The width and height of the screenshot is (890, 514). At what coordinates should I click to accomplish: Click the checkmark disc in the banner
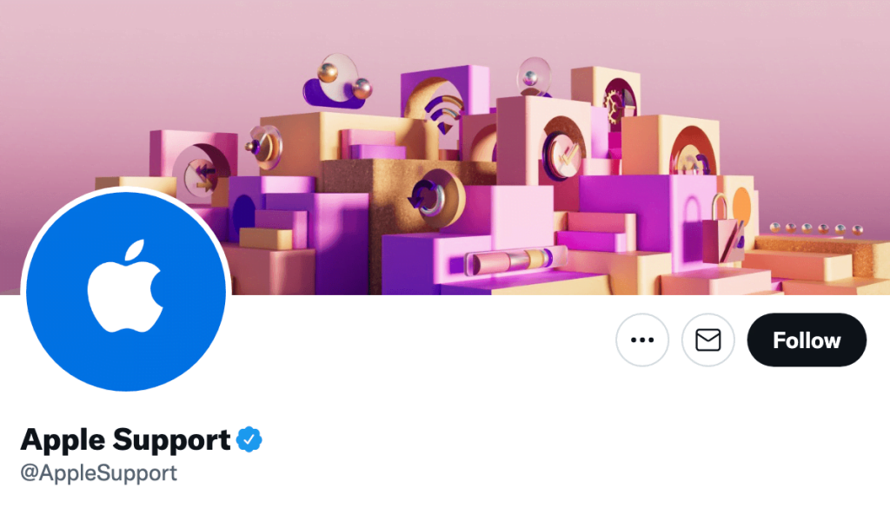click(x=563, y=155)
